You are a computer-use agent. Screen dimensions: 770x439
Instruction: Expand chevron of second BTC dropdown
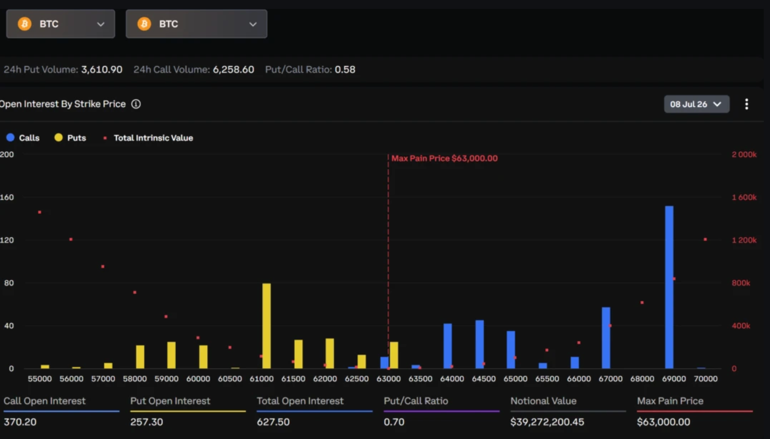tap(253, 25)
